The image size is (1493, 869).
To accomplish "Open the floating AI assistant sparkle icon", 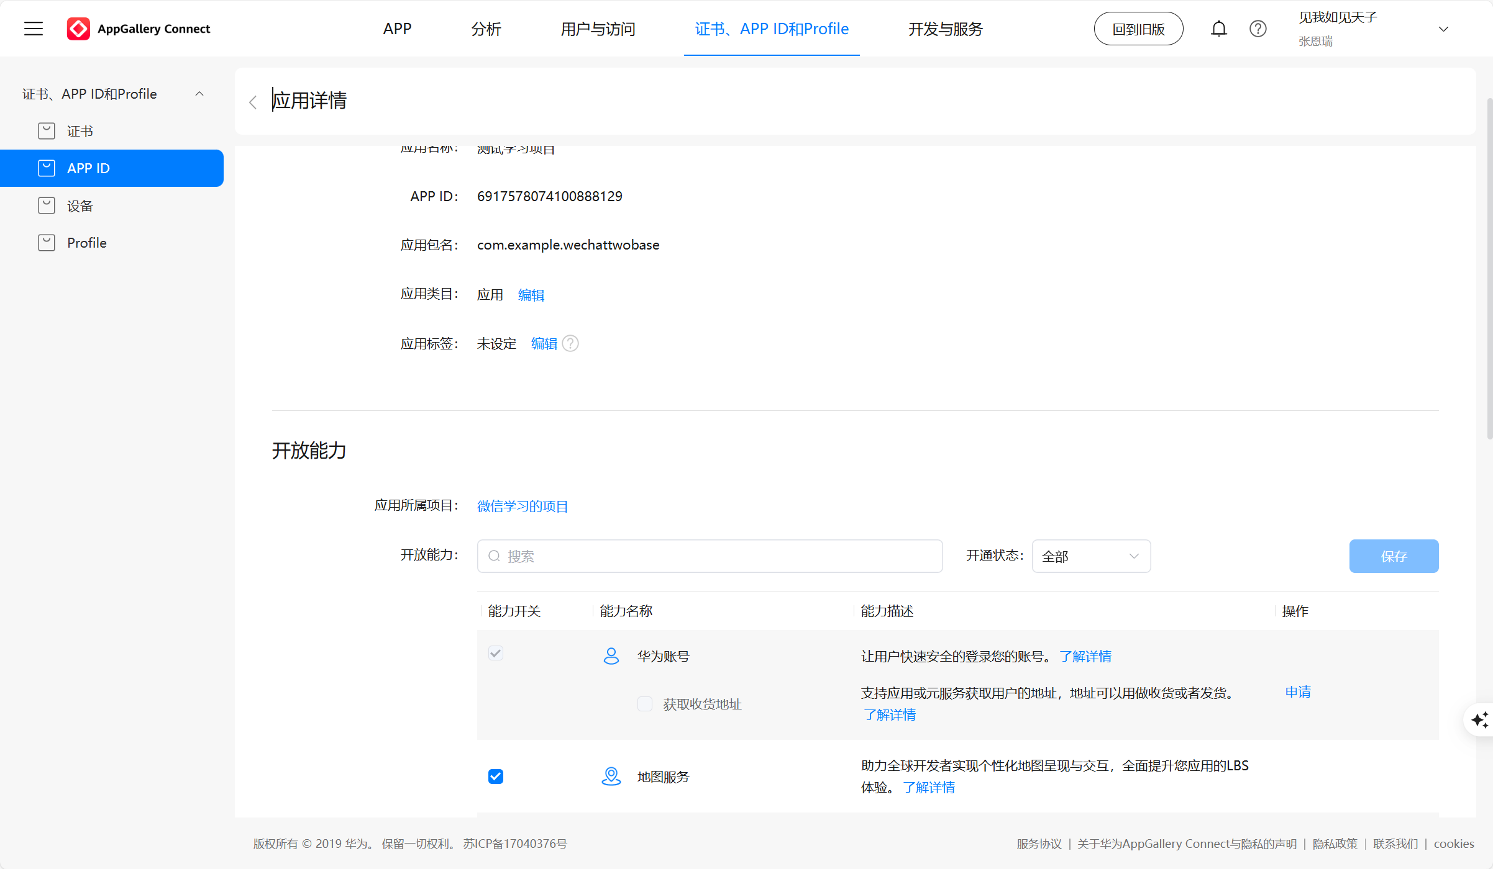I will click(x=1479, y=719).
